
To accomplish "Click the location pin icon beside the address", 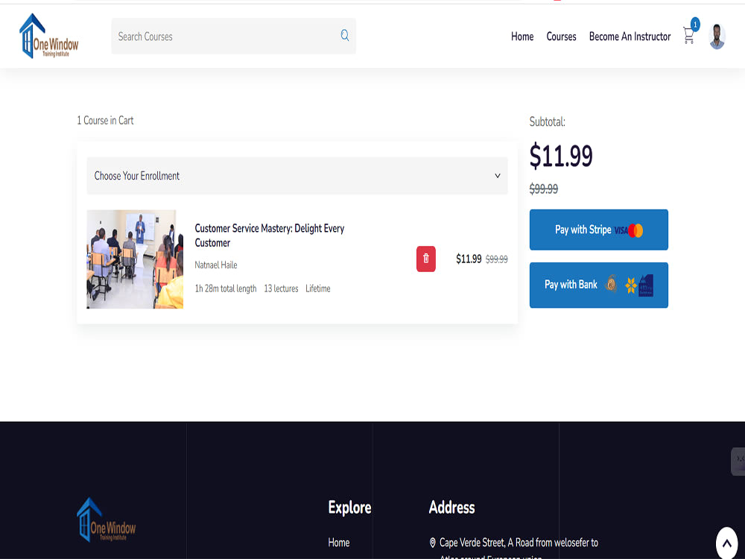I will [433, 542].
